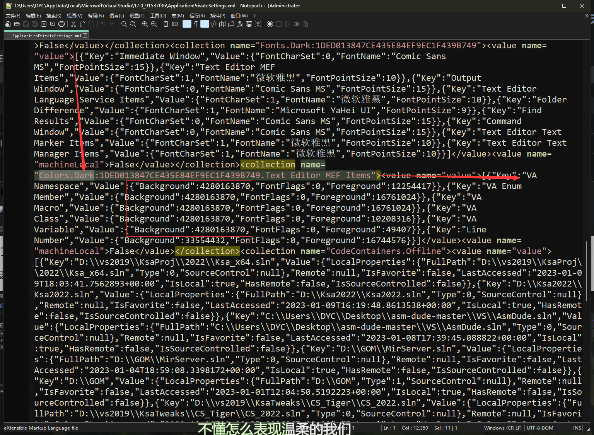Zoom out using the minus magnifier
Screen dimensions: 594x435
tap(154, 24)
